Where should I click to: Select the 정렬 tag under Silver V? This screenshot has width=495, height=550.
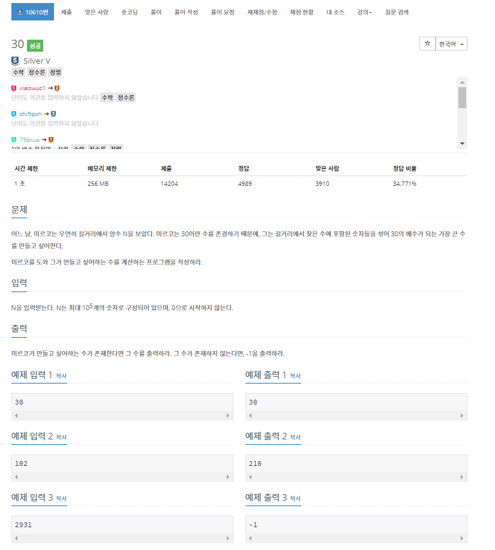(x=55, y=72)
